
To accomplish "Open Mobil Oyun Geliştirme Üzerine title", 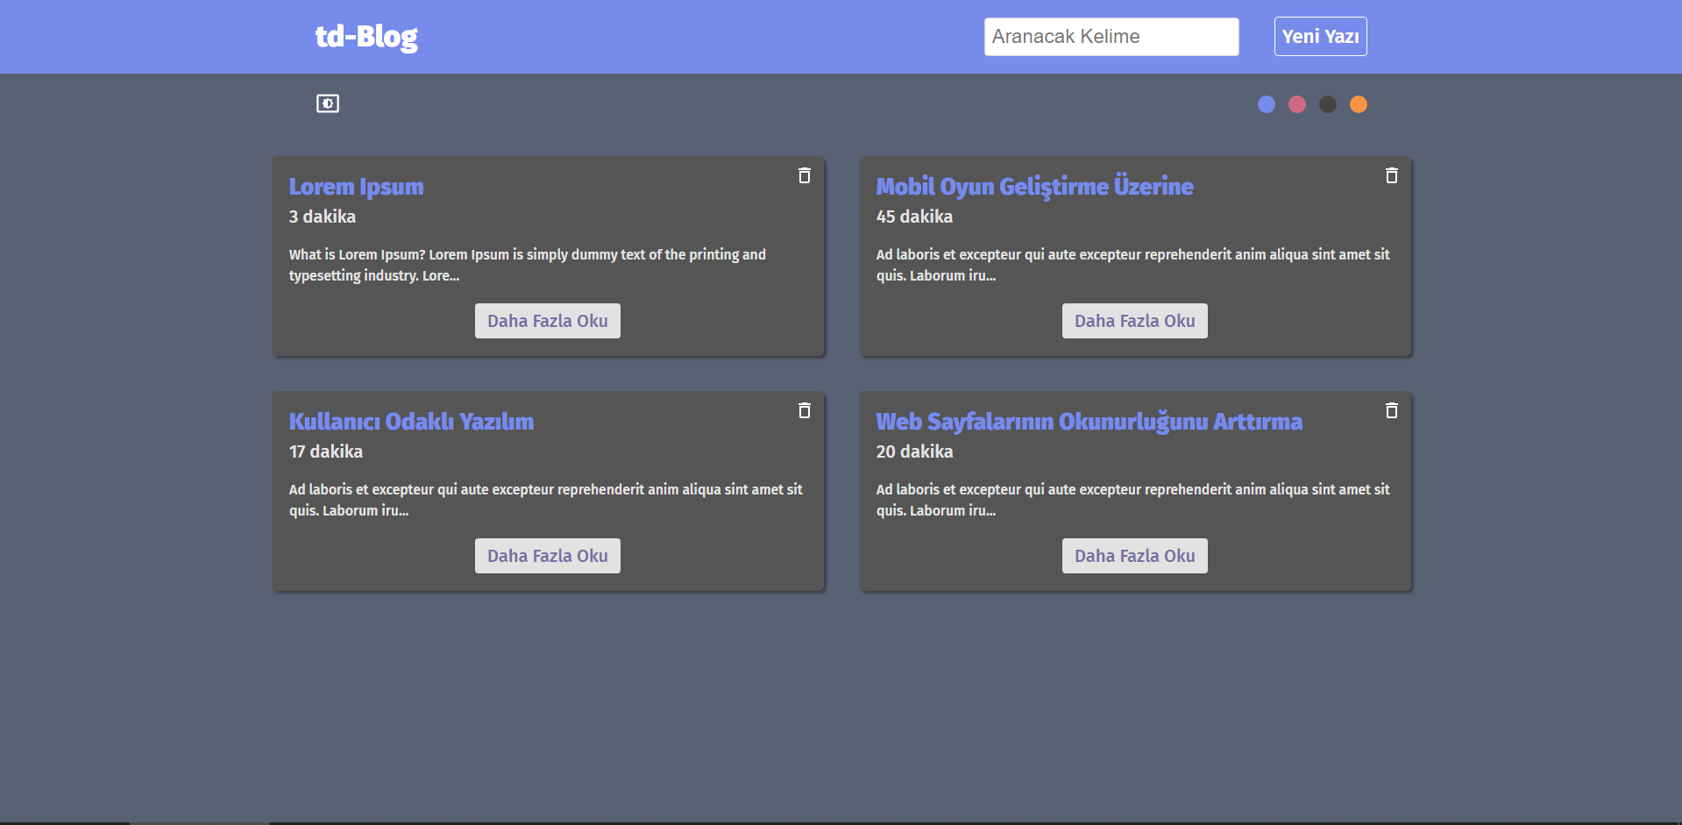I will point(1034,187).
